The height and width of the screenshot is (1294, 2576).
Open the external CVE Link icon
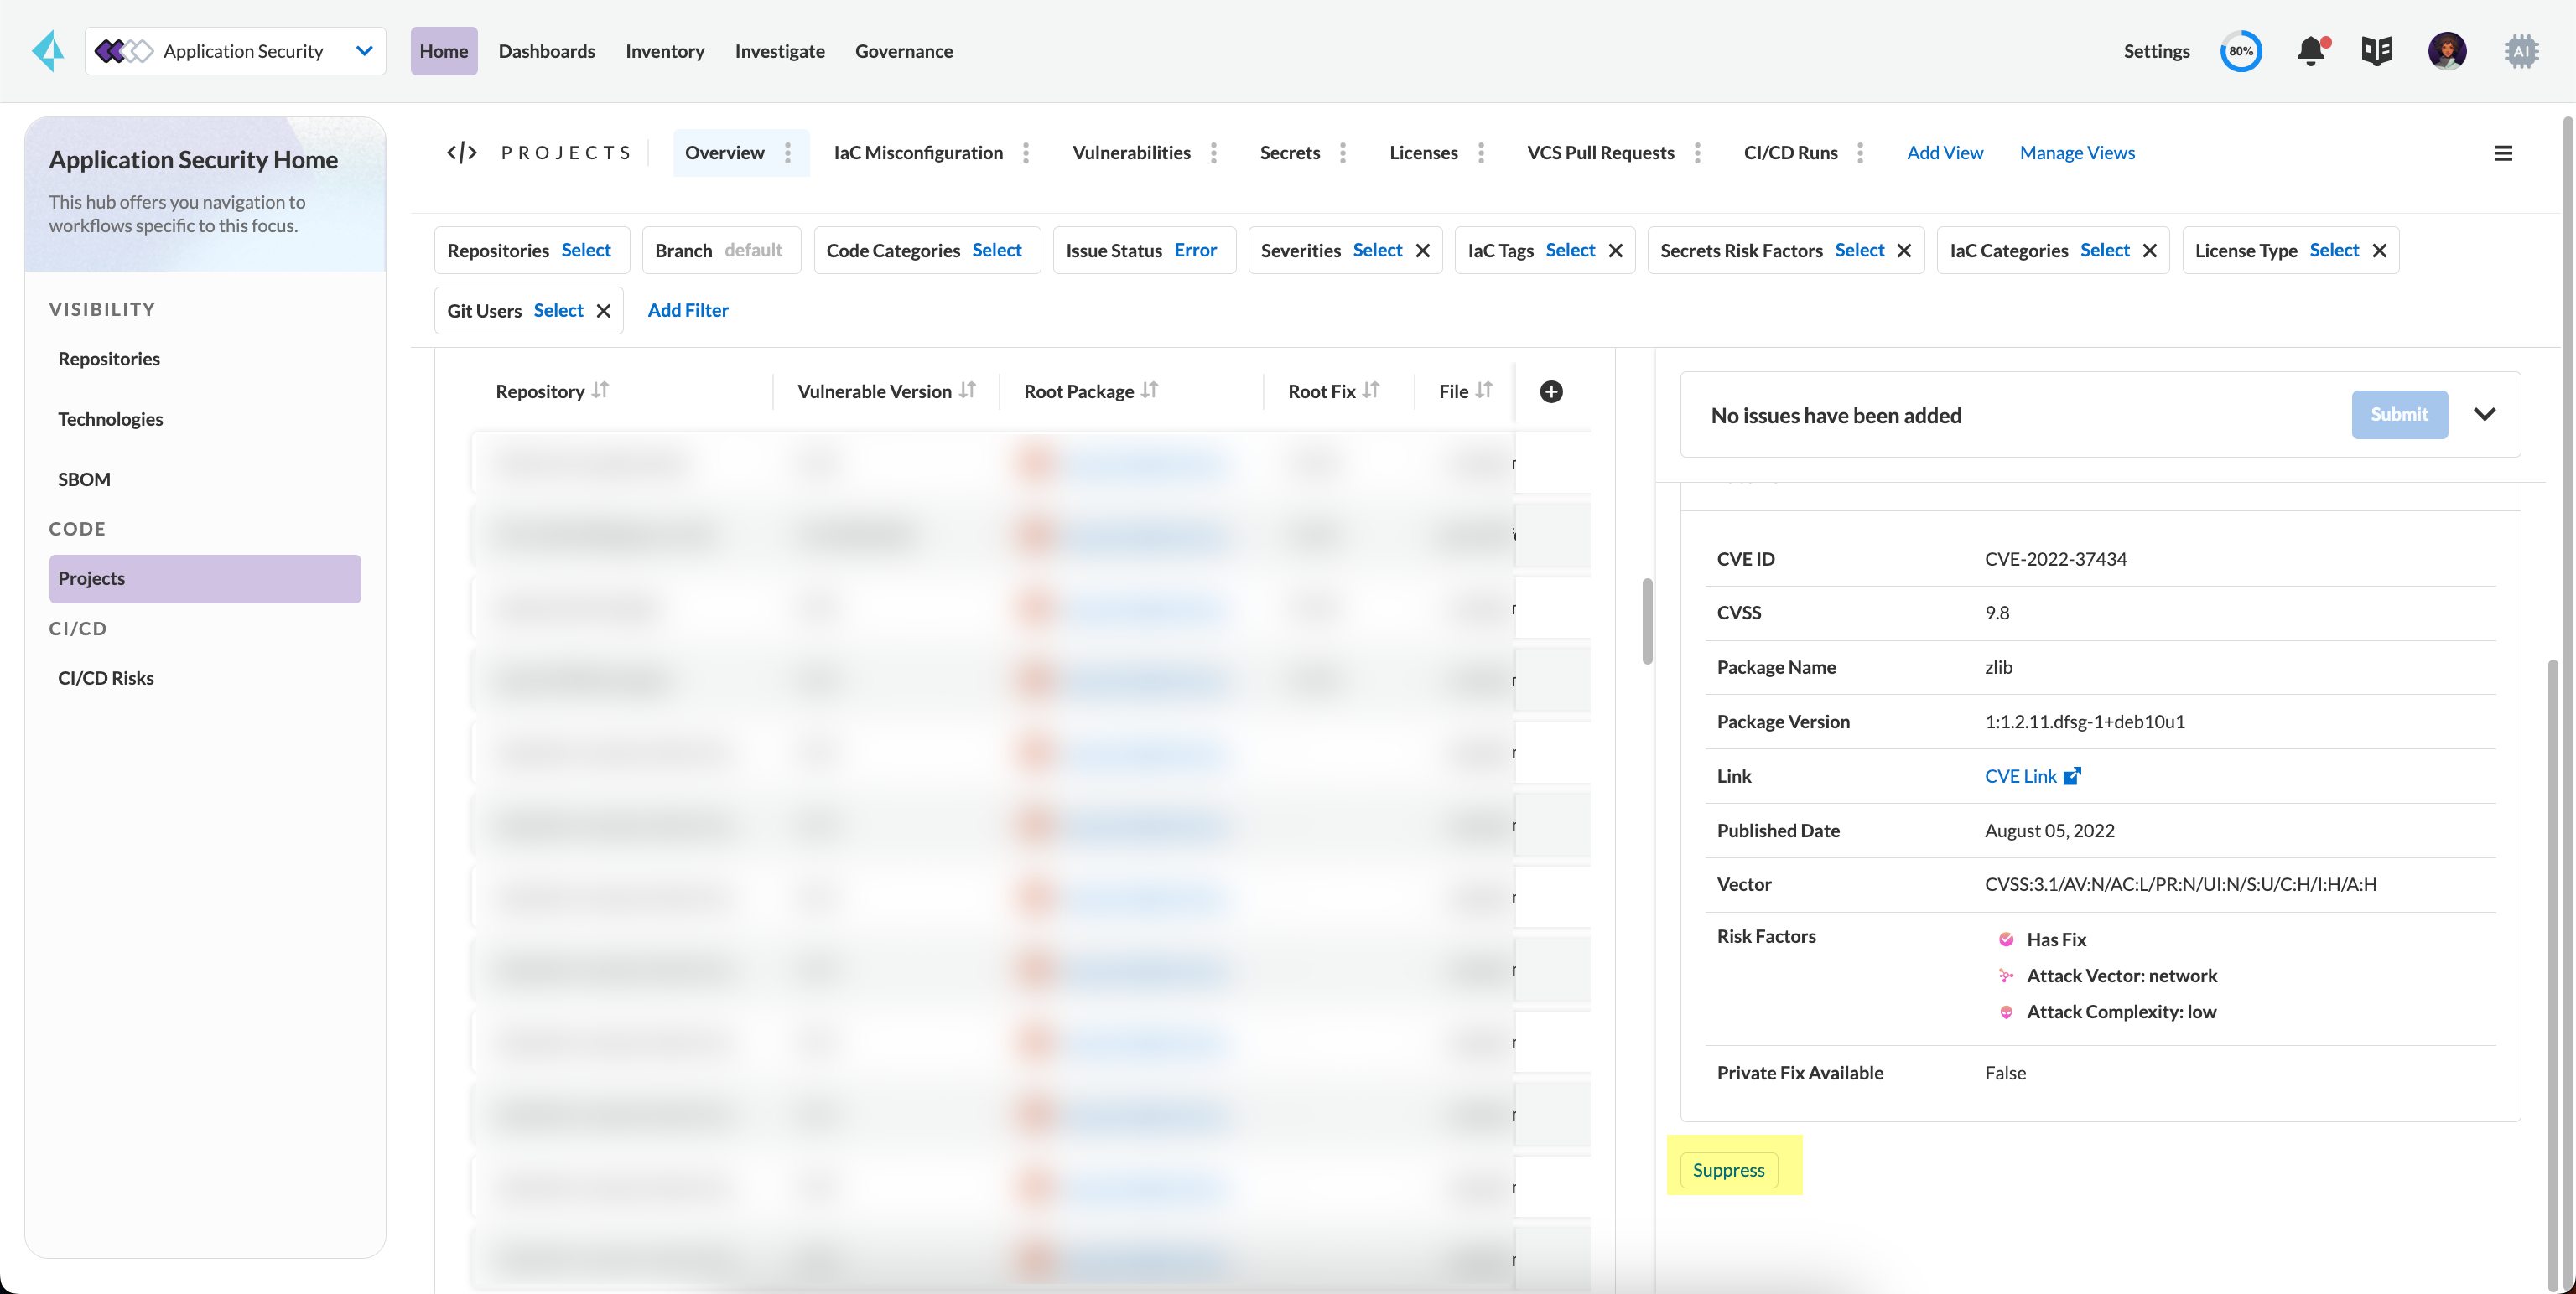(x=2073, y=775)
